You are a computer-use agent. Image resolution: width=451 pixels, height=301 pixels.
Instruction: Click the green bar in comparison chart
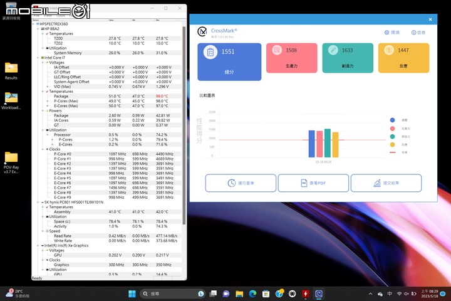(328, 143)
